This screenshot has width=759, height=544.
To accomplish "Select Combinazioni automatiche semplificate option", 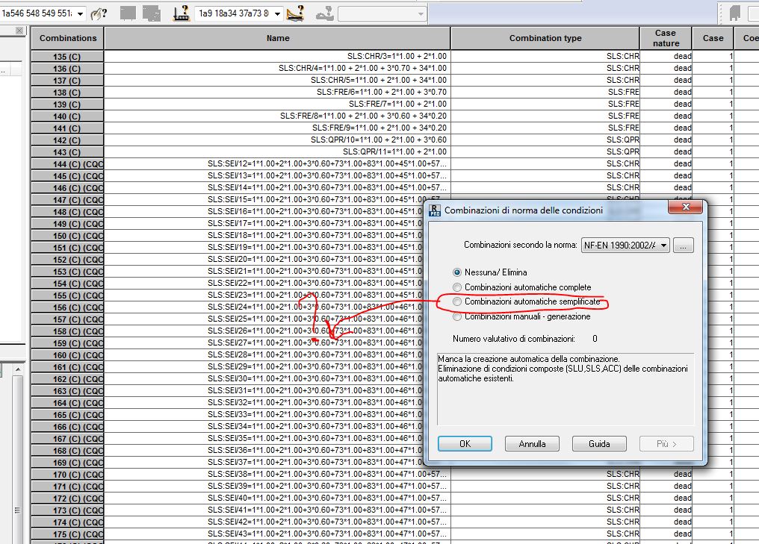I will pyautogui.click(x=457, y=301).
